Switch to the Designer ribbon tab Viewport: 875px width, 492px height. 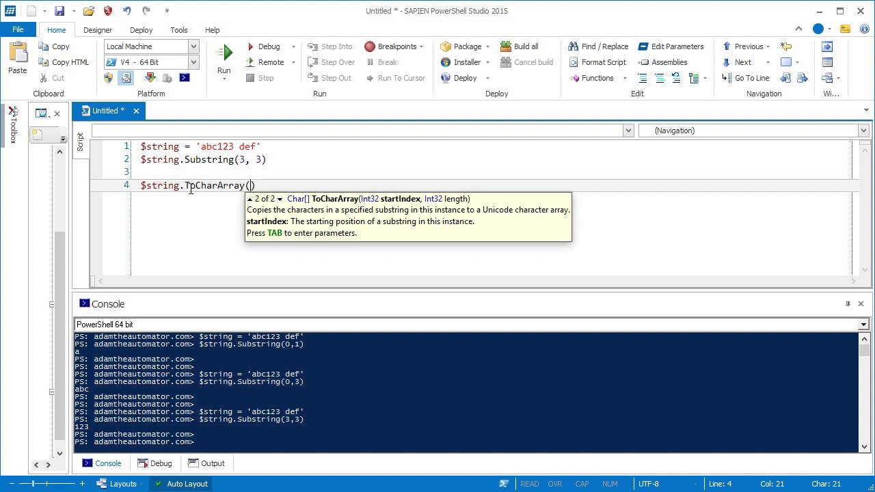pos(98,30)
